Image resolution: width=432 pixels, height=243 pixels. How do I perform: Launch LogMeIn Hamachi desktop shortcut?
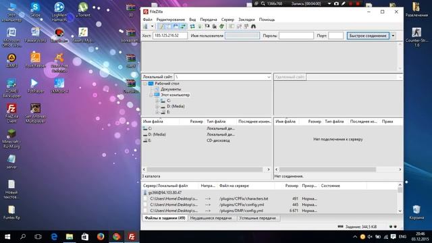(x=59, y=11)
